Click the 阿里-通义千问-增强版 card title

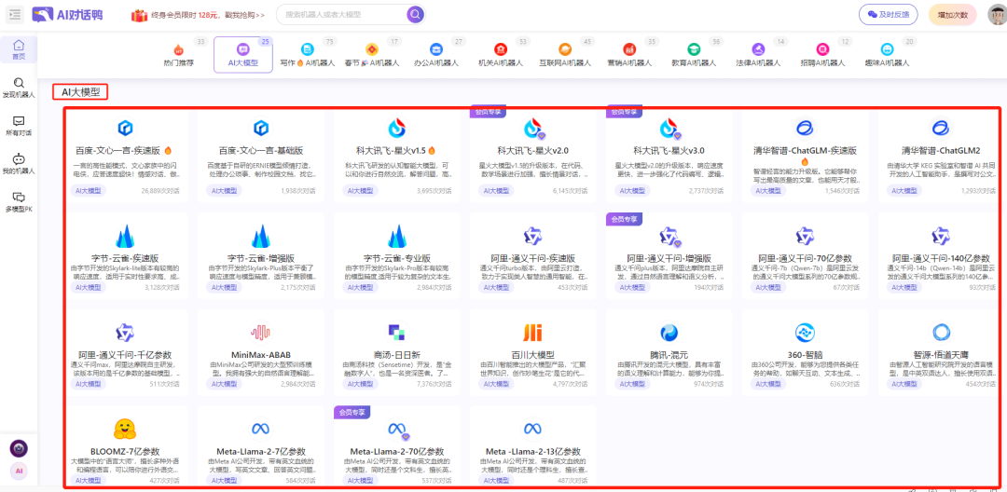pyautogui.click(x=669, y=258)
